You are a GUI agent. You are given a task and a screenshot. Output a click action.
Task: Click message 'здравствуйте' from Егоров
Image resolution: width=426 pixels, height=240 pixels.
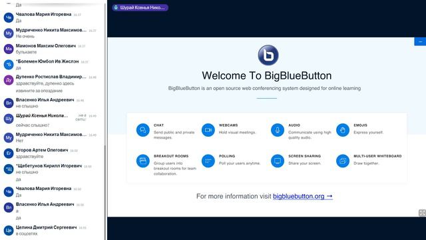coord(29,157)
